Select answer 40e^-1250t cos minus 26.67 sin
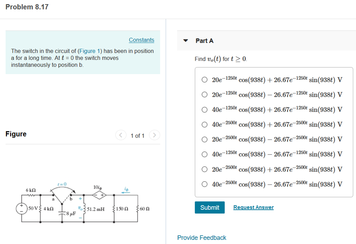Screen dimensions: 356x244 point(204,154)
